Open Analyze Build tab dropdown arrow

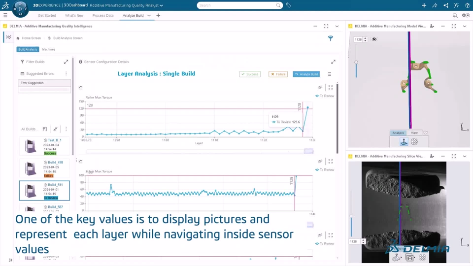149,15
